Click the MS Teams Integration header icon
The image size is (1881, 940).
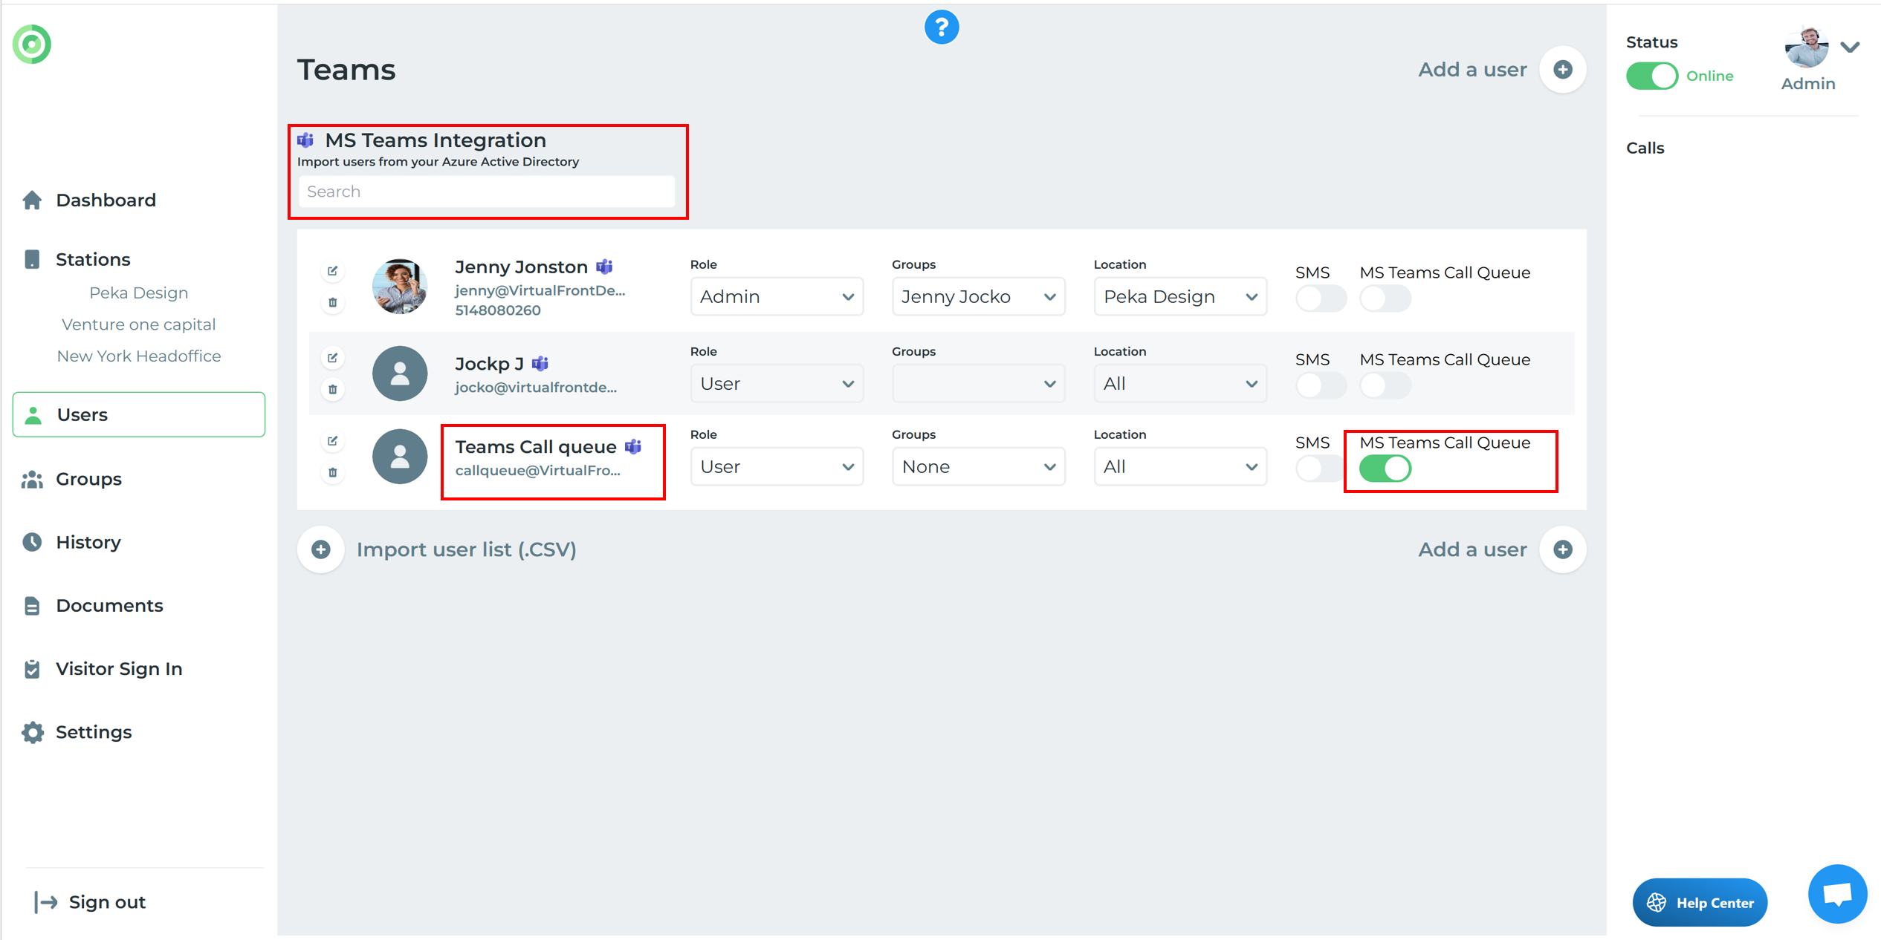coord(305,140)
